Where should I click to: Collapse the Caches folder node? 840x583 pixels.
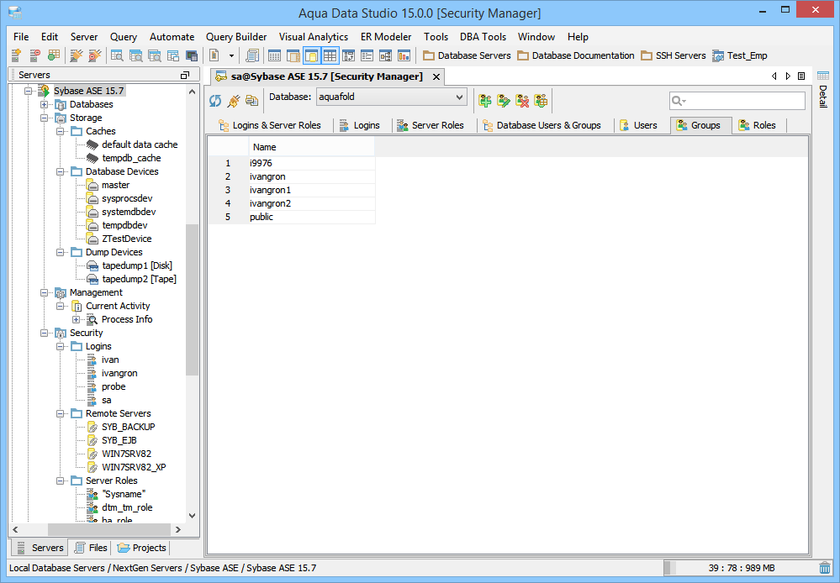point(61,131)
